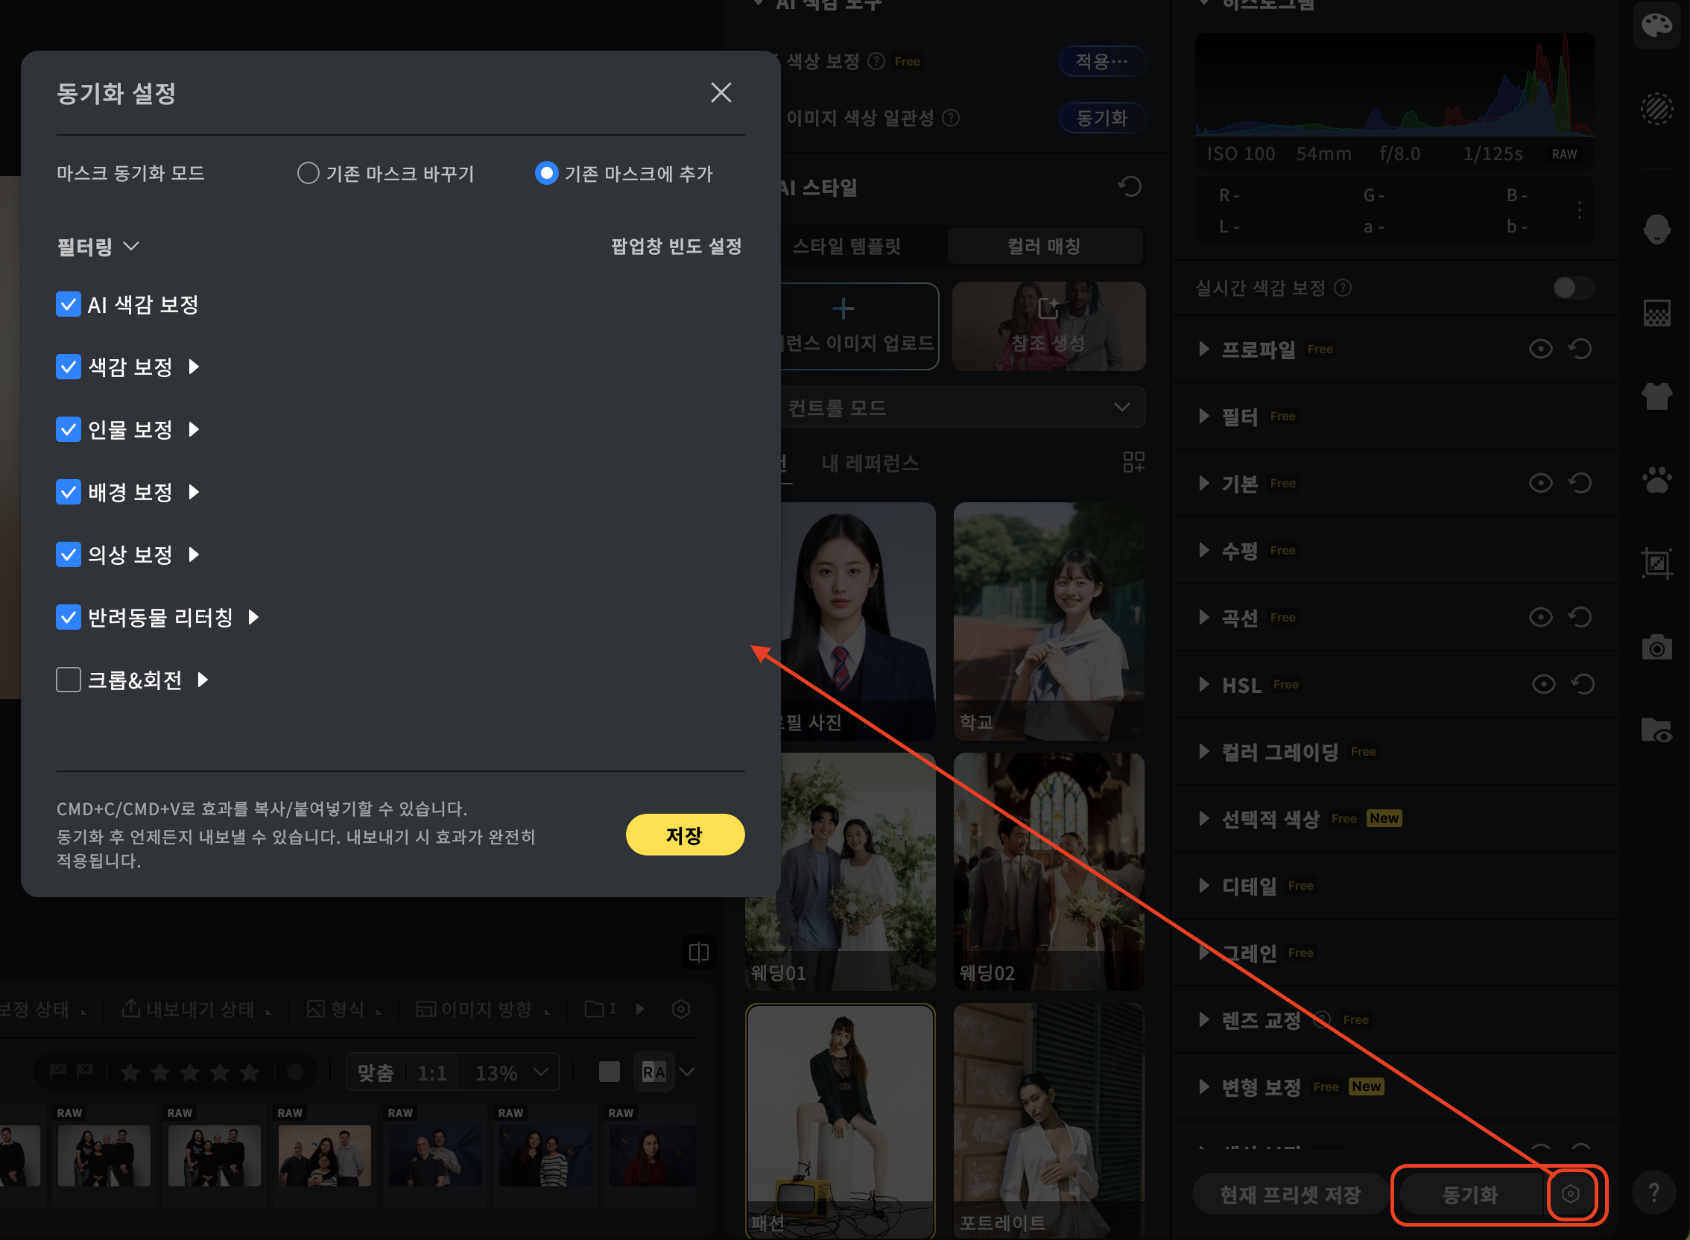The width and height of the screenshot is (1690, 1240).
Task: Toggle the 실시간 색감 보정 switch
Action: coord(1572,288)
